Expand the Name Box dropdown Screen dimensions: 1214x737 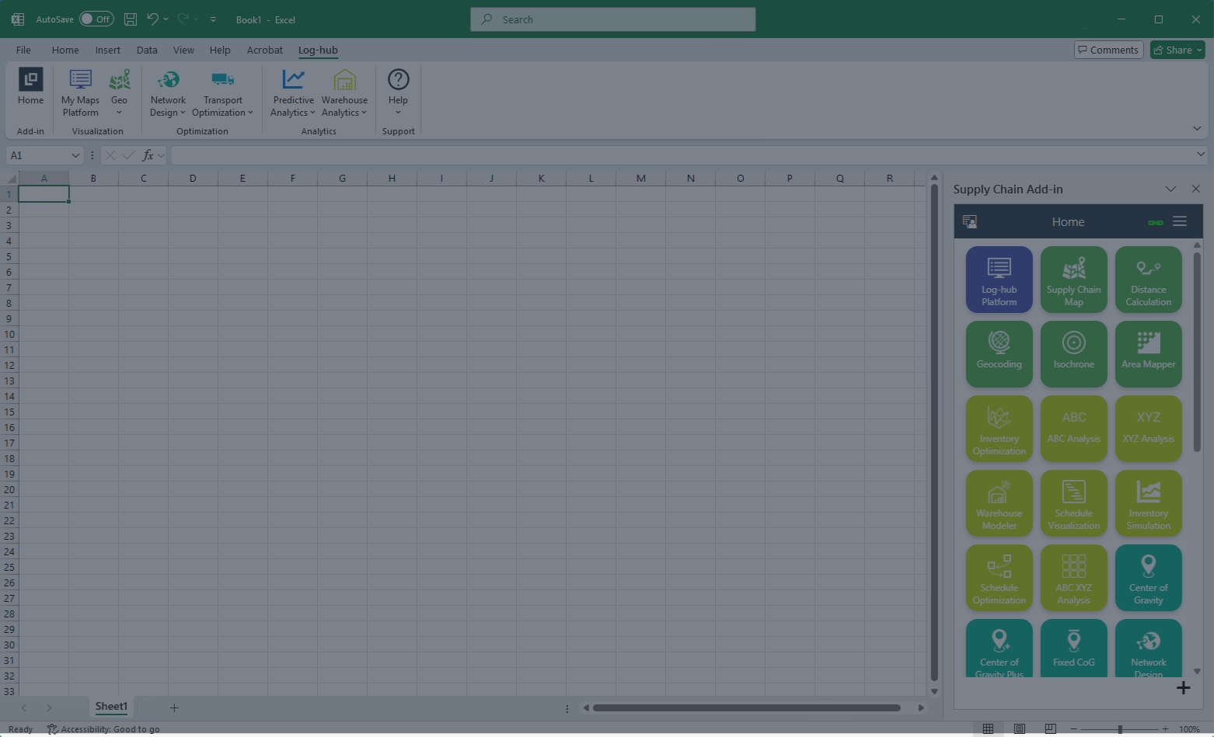tap(75, 155)
